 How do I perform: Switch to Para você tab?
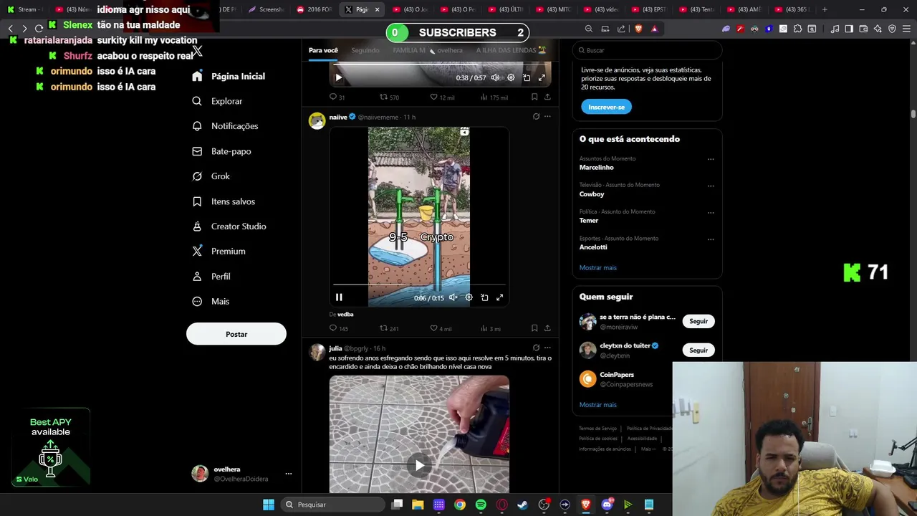tap(323, 50)
